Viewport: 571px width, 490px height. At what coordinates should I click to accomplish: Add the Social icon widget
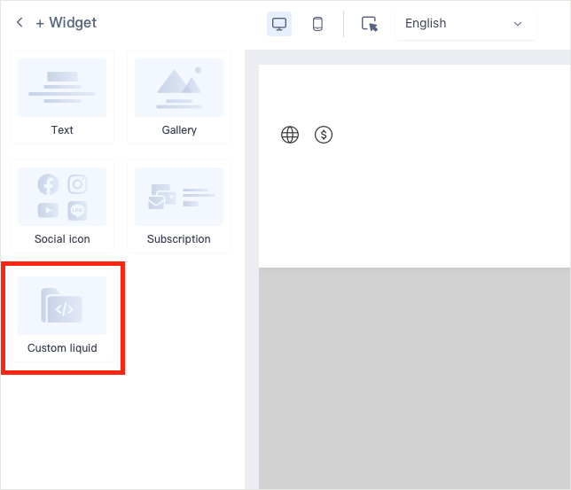pos(62,206)
